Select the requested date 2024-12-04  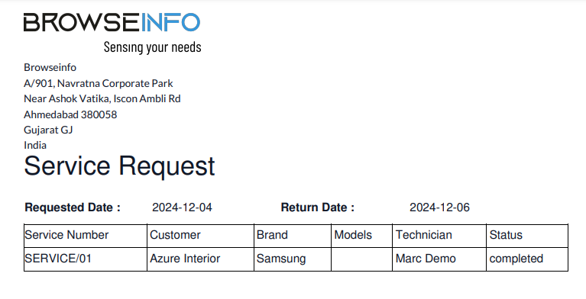182,207
